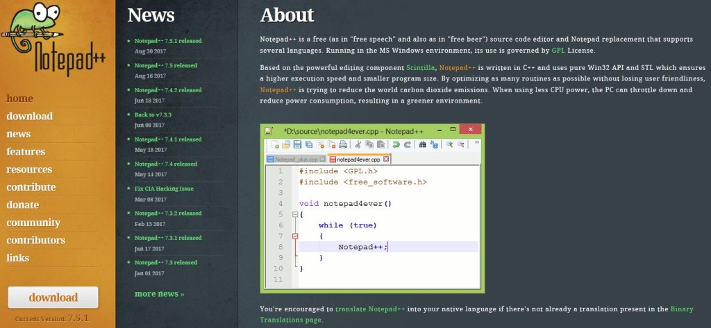
Task: Click the Paste clipboard icon
Action: 381,144
